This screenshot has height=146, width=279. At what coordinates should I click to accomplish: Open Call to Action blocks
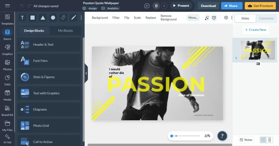[x=49, y=141]
